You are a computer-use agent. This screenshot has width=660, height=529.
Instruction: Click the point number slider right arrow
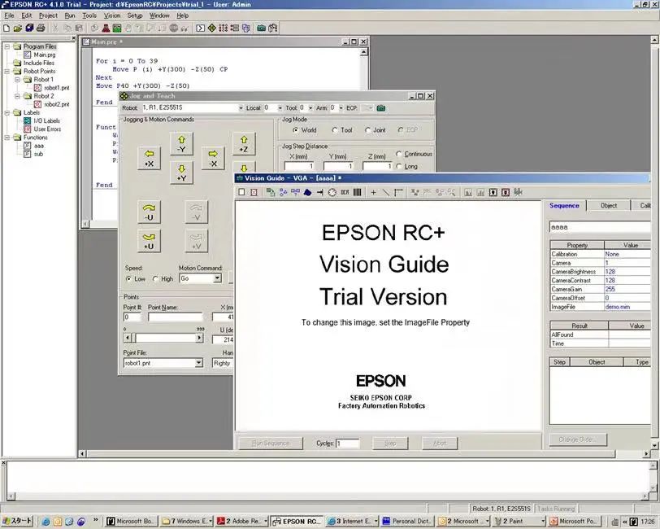199,338
